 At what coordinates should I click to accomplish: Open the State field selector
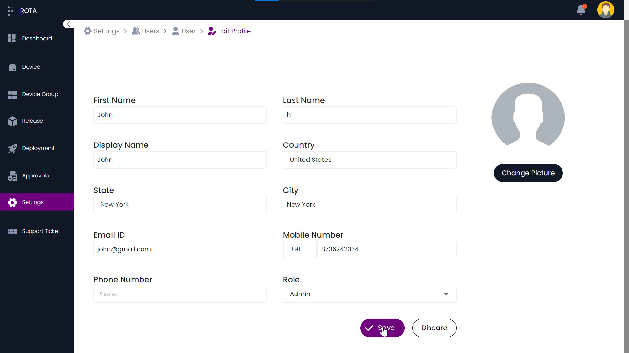pyautogui.click(x=180, y=205)
